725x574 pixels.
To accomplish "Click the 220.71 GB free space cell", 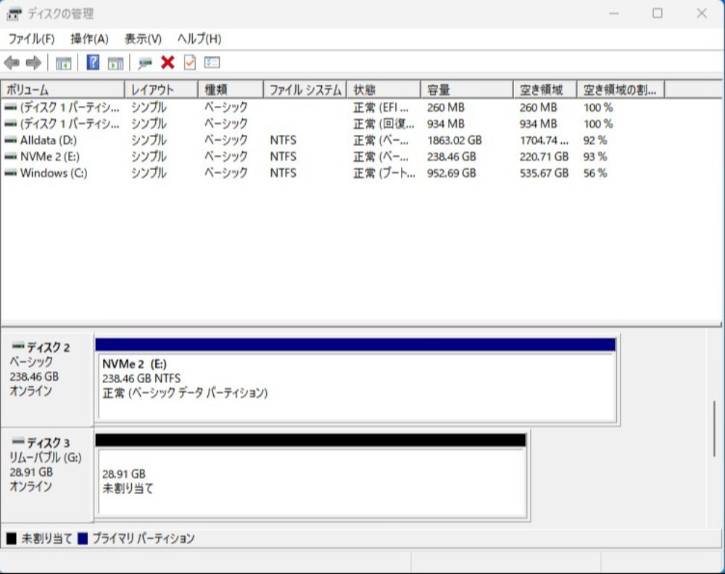I will click(x=544, y=157).
